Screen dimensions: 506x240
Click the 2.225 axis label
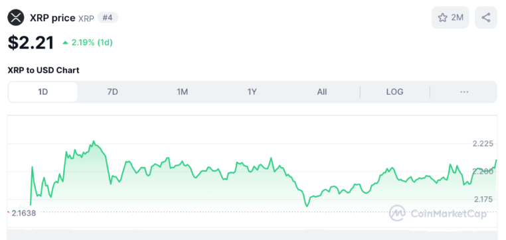click(483, 144)
